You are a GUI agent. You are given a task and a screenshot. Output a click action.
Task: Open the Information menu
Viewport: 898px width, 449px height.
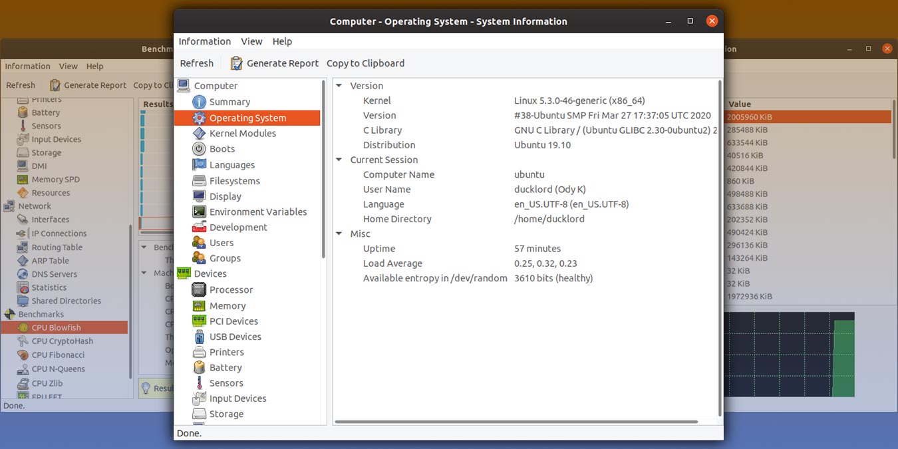pos(204,41)
